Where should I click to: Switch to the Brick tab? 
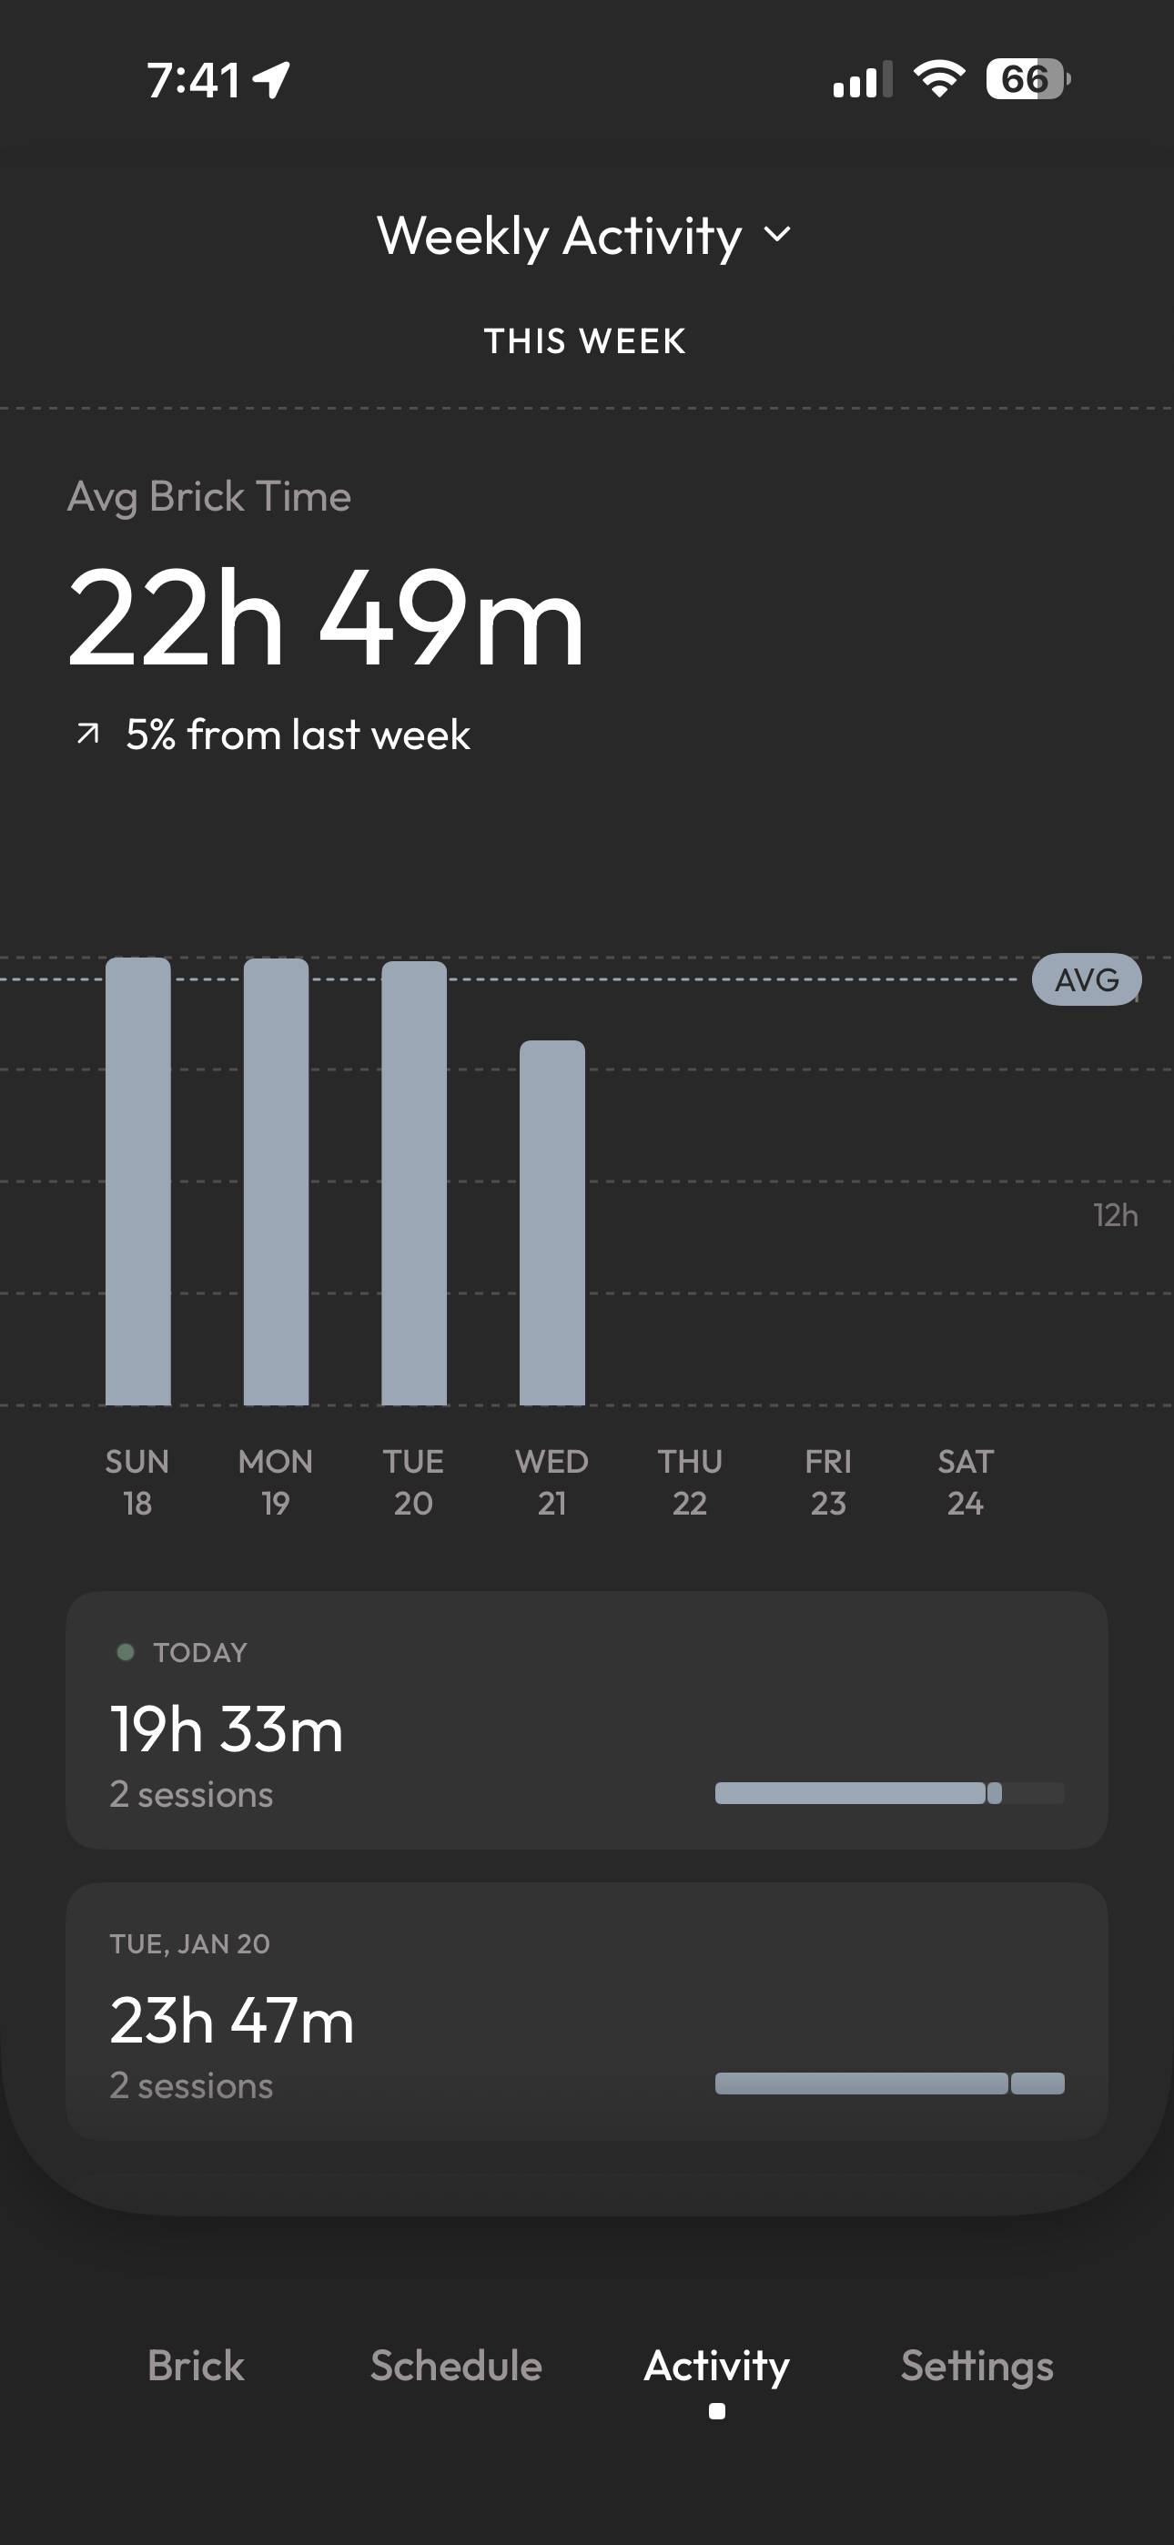196,2367
